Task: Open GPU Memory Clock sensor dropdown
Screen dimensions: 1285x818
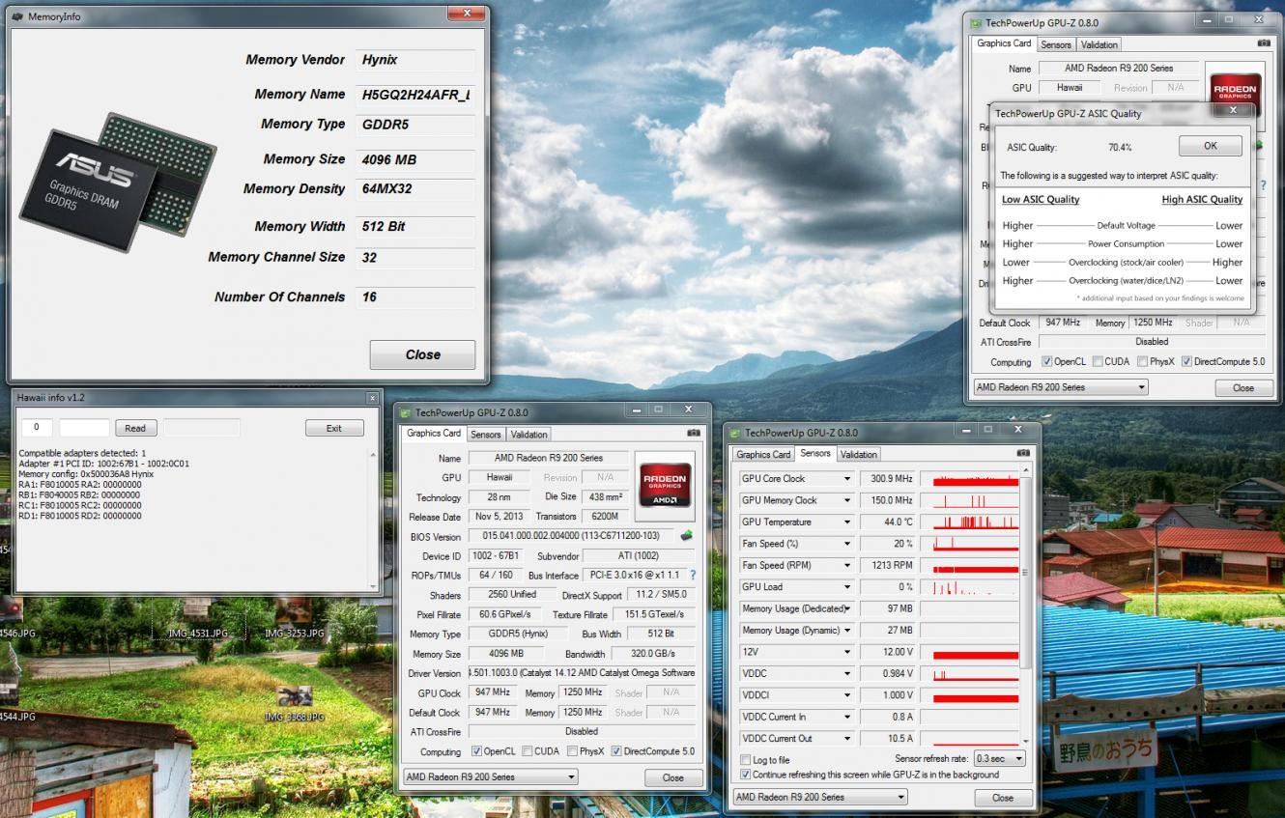Action: click(847, 500)
